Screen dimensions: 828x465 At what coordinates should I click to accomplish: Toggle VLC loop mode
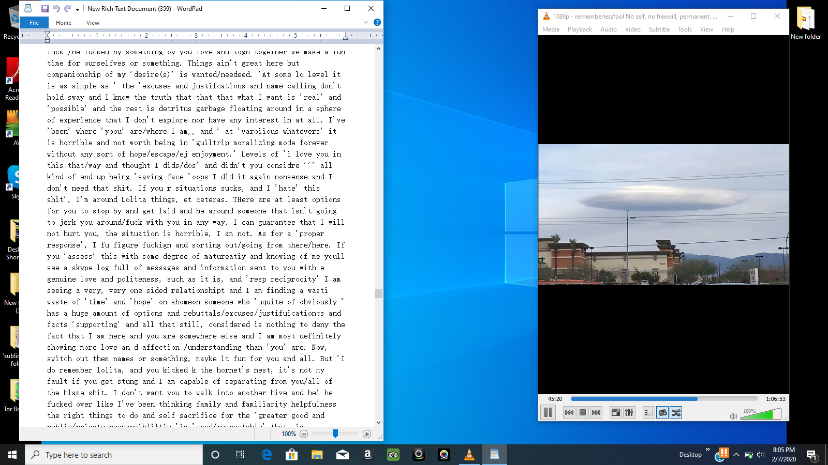tap(662, 412)
